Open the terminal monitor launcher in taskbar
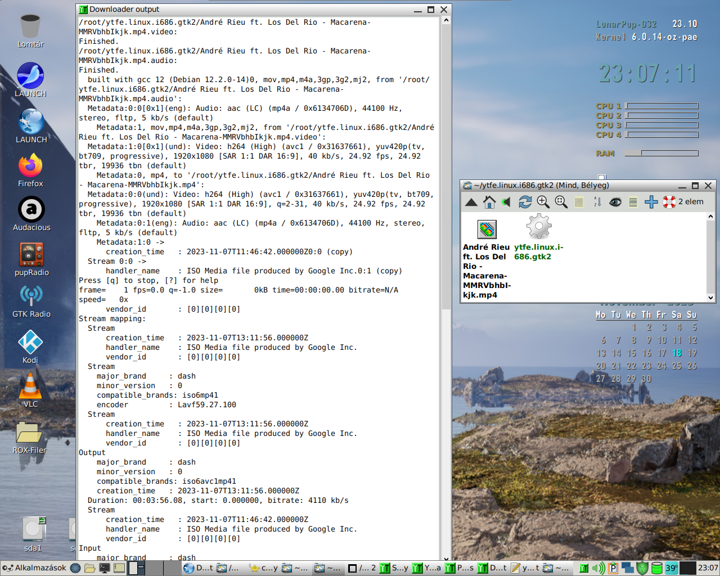720x576 pixels. [x=104, y=568]
